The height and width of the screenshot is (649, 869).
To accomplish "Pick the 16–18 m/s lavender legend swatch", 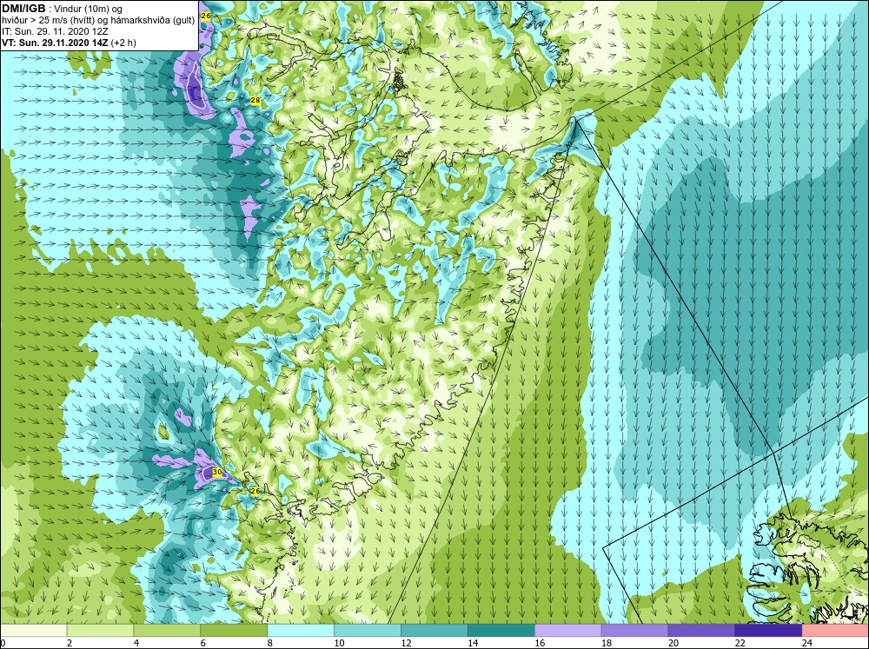I will 567,631.
